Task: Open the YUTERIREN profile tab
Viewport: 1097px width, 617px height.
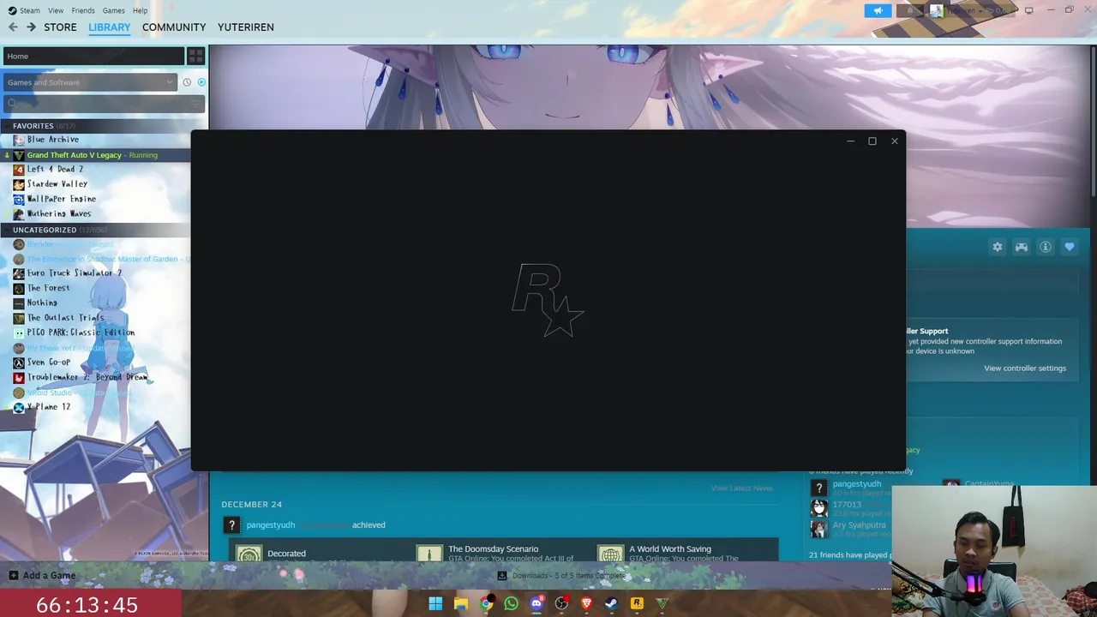Action: pyautogui.click(x=246, y=27)
